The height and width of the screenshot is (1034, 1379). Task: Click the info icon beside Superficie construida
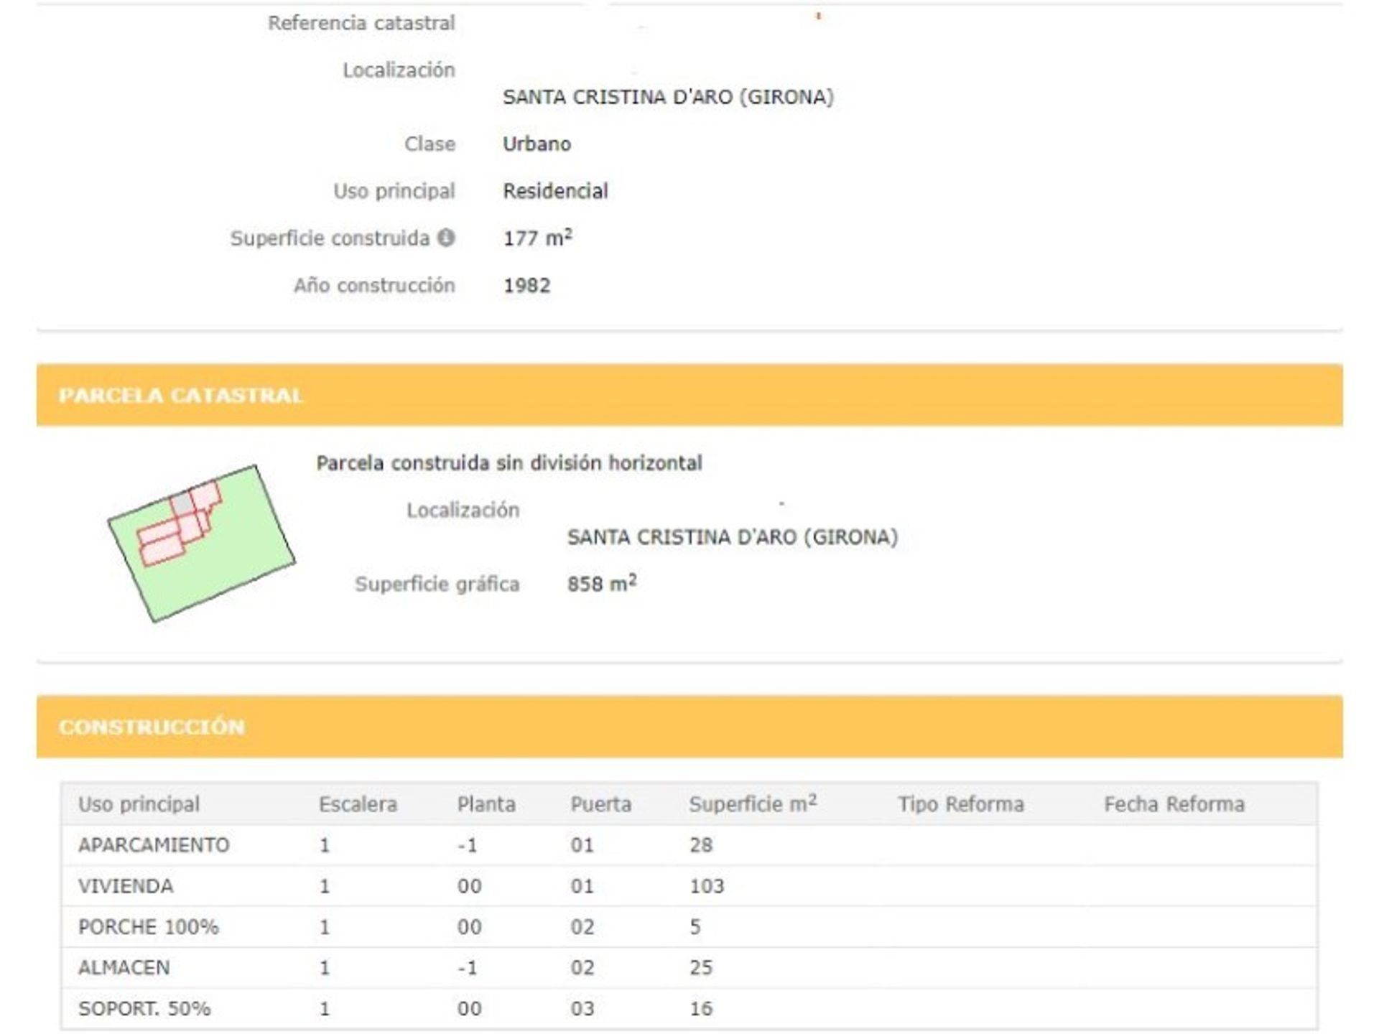[446, 237]
